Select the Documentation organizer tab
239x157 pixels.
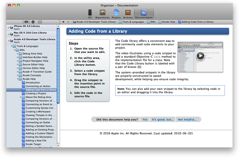[x=144, y=14]
